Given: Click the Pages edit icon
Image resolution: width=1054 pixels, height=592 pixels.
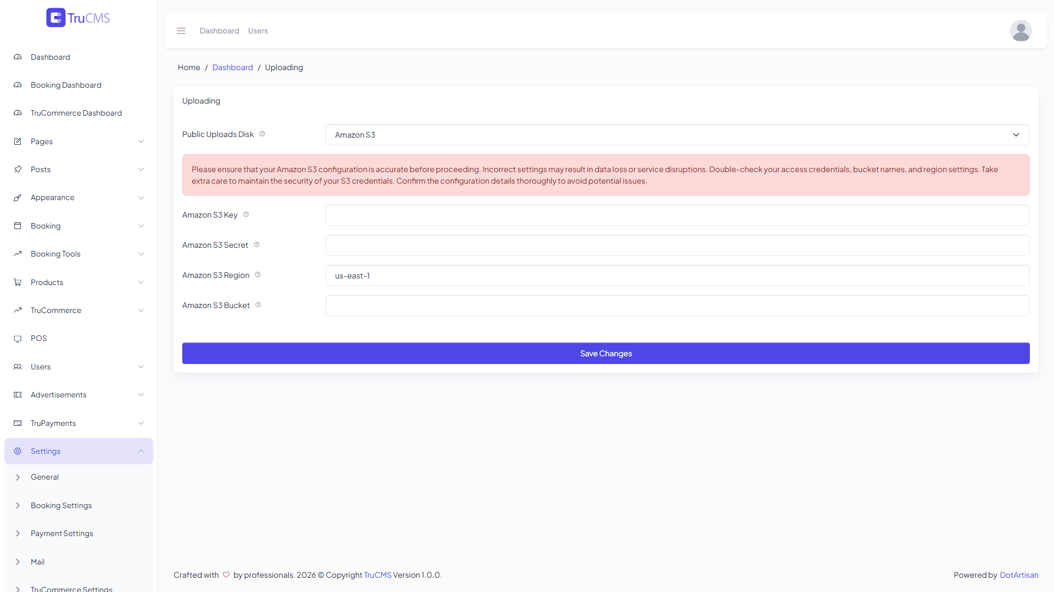Looking at the screenshot, I should click(x=18, y=141).
